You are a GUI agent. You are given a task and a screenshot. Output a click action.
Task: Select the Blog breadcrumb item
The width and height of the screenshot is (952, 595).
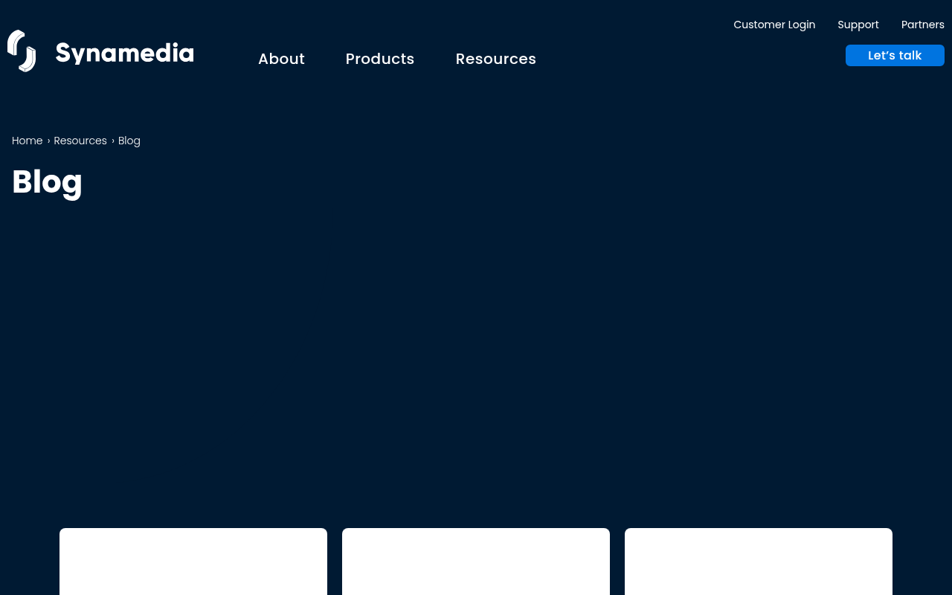pos(129,141)
